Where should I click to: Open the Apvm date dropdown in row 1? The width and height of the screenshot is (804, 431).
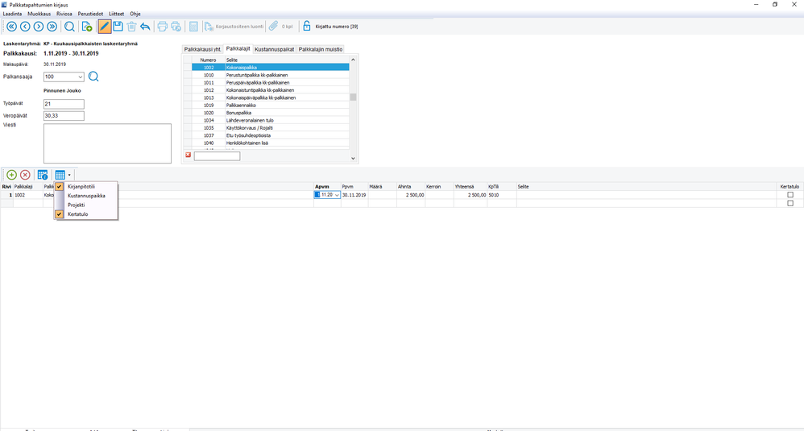tap(337, 195)
